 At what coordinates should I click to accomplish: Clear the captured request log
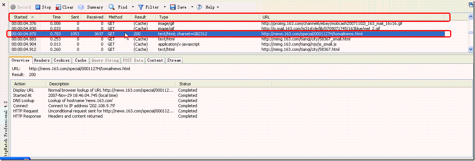65,7
